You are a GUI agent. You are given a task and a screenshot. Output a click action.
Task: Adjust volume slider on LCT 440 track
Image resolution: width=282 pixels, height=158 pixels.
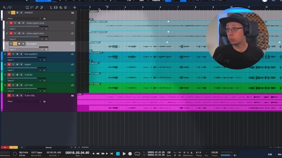[x=27, y=89]
